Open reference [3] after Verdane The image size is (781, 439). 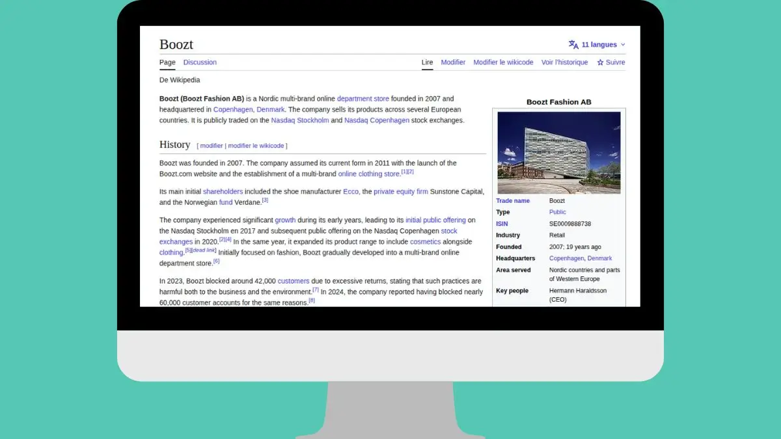pyautogui.click(x=265, y=200)
